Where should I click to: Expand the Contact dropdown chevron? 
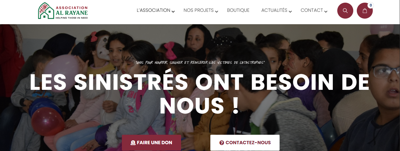click(326, 12)
